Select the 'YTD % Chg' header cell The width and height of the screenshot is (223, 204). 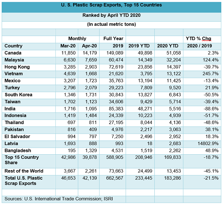click(x=199, y=39)
